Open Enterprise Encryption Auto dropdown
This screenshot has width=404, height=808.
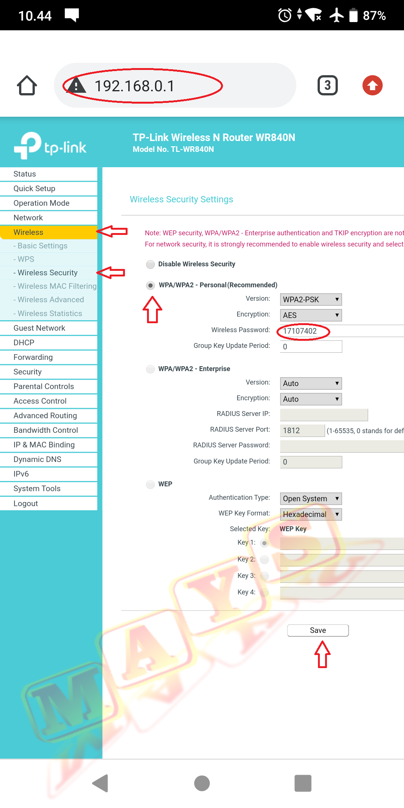311,399
